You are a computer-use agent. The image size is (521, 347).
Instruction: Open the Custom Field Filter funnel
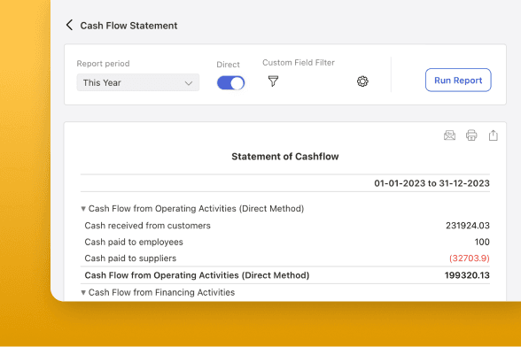[x=273, y=81]
